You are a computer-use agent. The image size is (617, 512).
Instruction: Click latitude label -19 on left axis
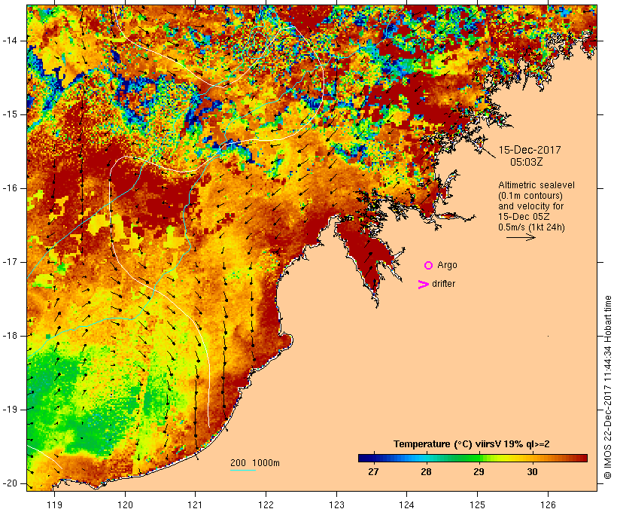coord(10,410)
